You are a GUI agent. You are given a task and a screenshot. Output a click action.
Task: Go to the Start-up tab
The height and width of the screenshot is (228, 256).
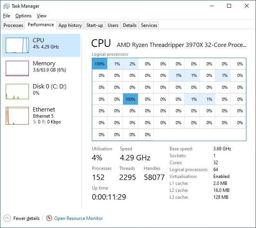(x=95, y=25)
